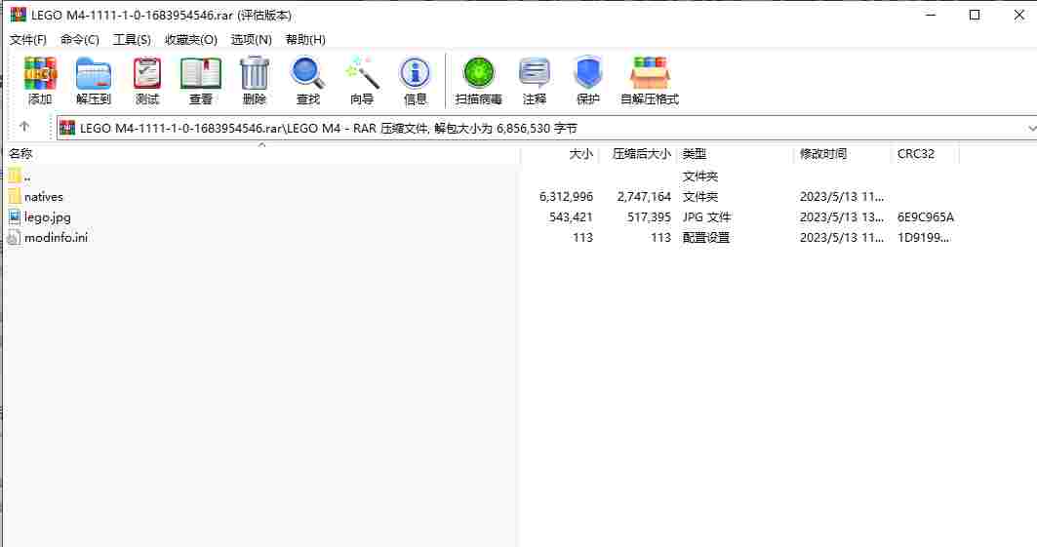The height and width of the screenshot is (547, 1037).
Task: Sort the list by the 修改时间 column header
Action: coord(842,154)
